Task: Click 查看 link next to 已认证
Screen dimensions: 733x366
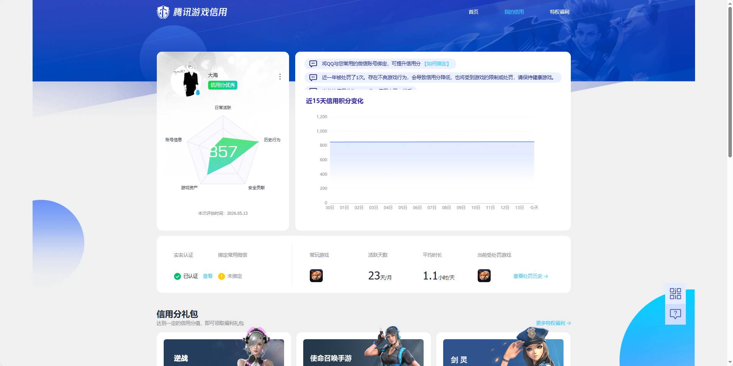Action: coord(207,276)
